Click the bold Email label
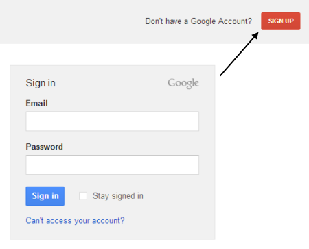The width and height of the screenshot is (309, 249). click(36, 104)
